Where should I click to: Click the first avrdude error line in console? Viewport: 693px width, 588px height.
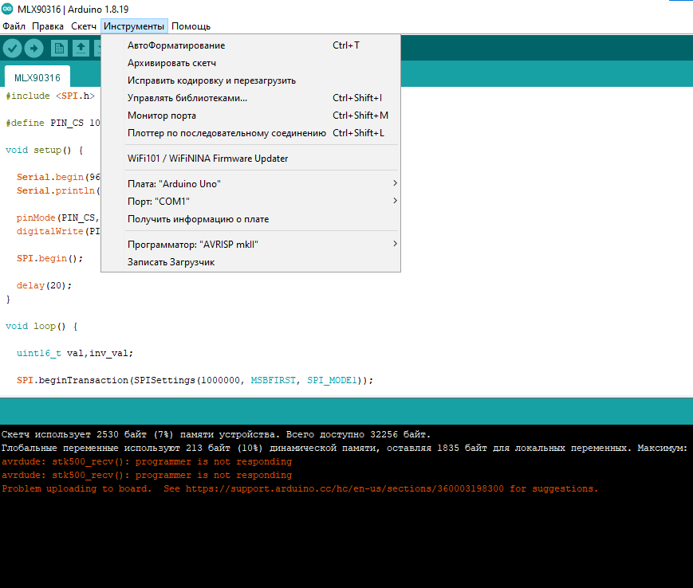pos(147,462)
